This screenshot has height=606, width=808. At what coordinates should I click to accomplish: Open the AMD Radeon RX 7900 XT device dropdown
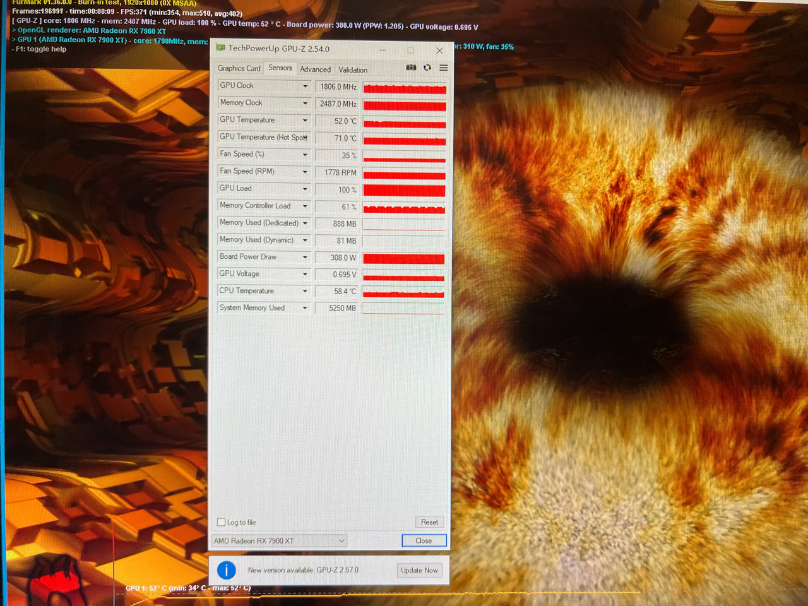(340, 540)
